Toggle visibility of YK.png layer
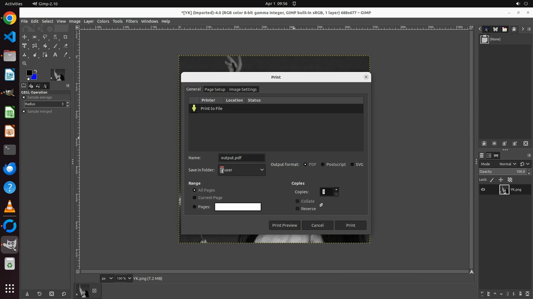533x299 pixels. tap(483, 190)
